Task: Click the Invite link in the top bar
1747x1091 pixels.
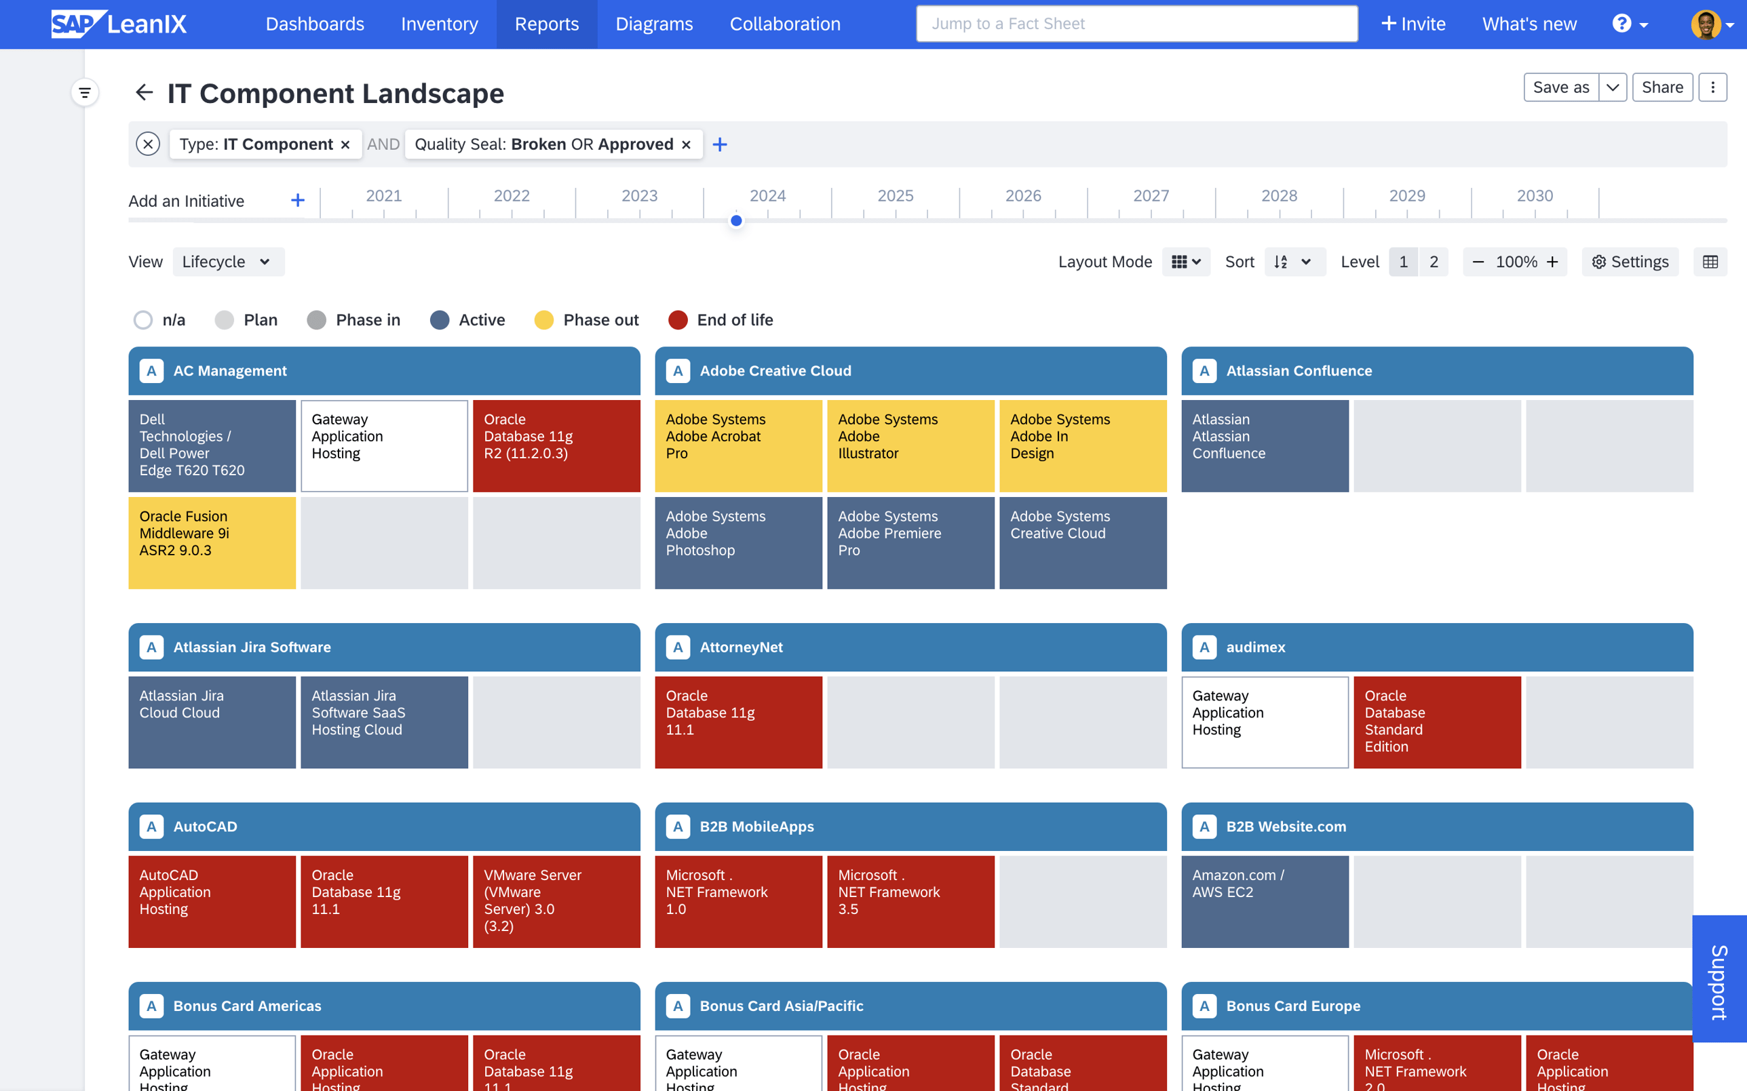Action: pos(1413,24)
